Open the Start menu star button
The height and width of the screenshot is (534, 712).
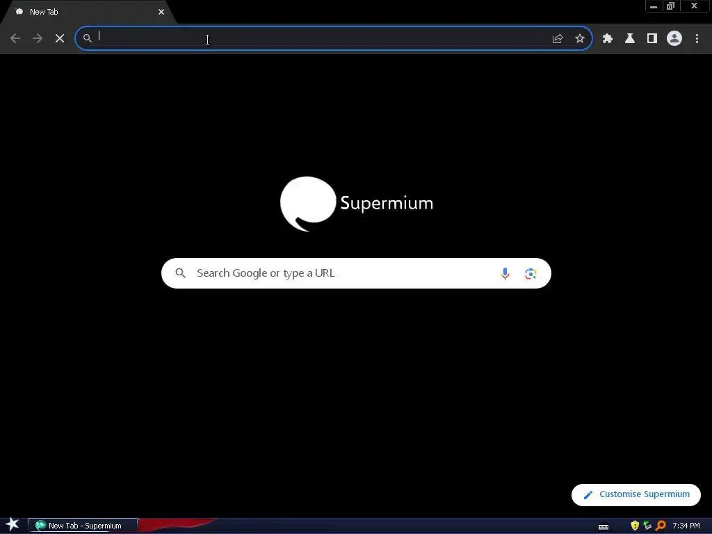click(x=13, y=525)
